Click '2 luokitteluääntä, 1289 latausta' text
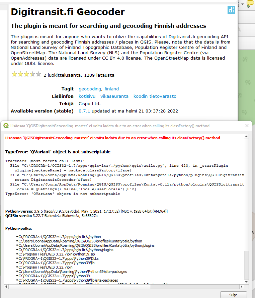 click(x=79, y=75)
